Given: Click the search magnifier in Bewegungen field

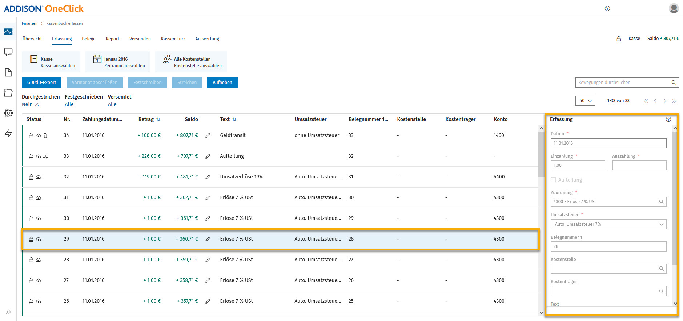Looking at the screenshot, I should [x=674, y=83].
